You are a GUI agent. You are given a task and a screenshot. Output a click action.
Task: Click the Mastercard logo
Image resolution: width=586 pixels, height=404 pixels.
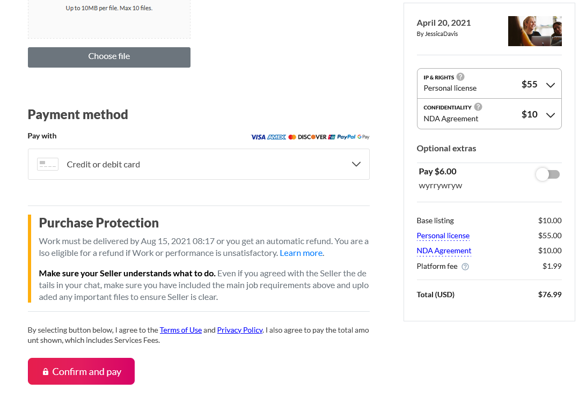[292, 137]
